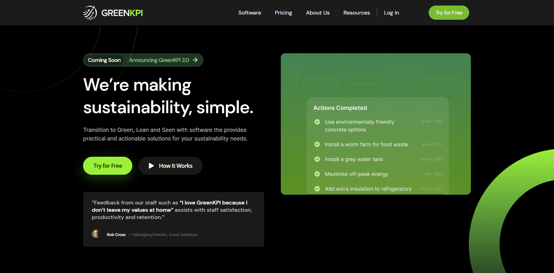
Task: Select 'Install a grey water tank' action
Action: (354, 159)
